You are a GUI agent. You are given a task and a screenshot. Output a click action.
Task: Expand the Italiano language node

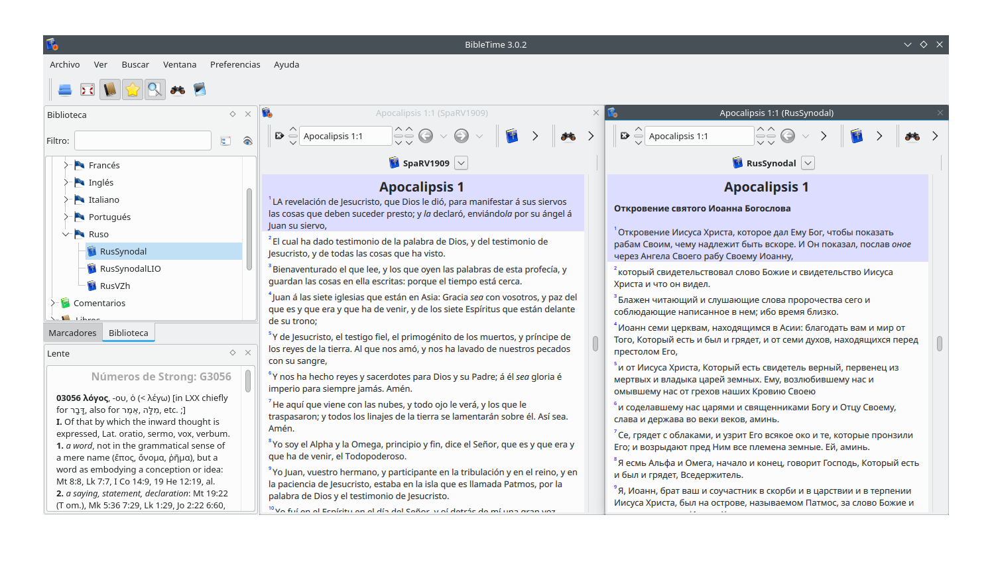click(x=66, y=199)
